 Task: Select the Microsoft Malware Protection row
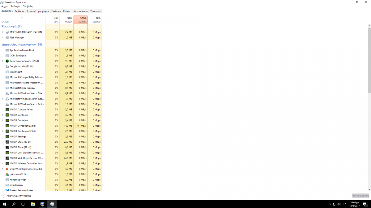[51, 83]
